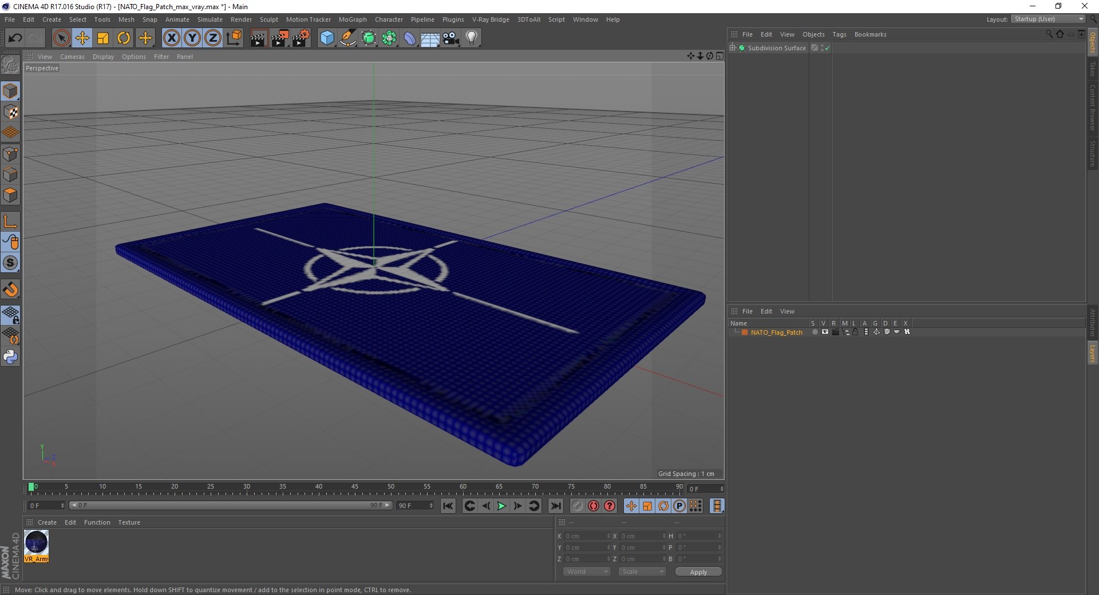Switch to Points mode

(x=10, y=154)
